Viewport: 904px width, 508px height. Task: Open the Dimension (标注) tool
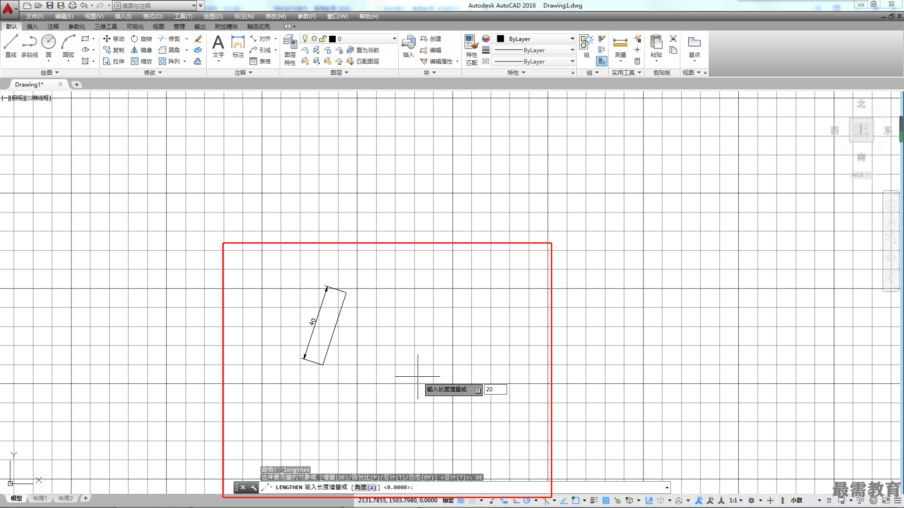pyautogui.click(x=238, y=46)
